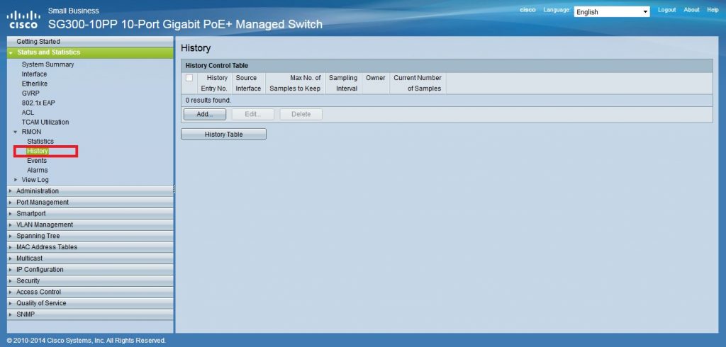Select Interface under Status and Statistics

34,74
